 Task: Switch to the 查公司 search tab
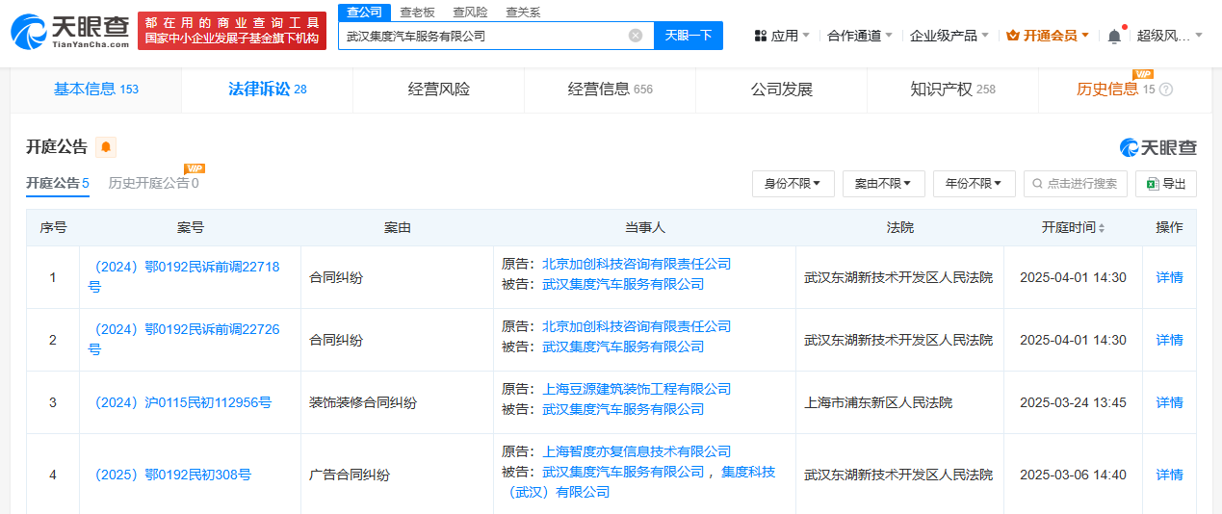point(364,12)
